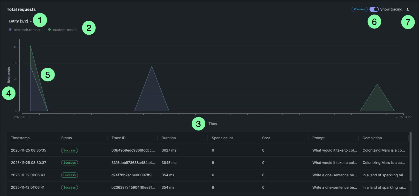419x196 pixels.
Task: Click the Status column header
Action: [66, 138]
